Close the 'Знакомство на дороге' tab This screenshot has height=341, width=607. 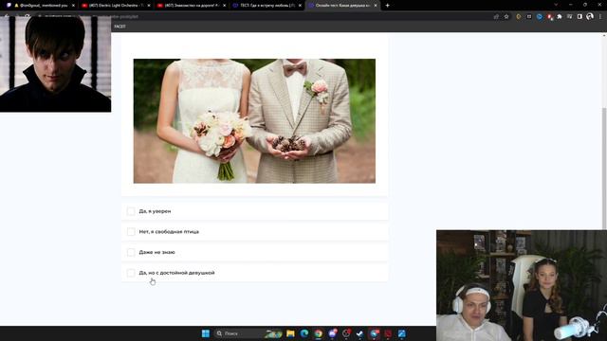point(224,6)
